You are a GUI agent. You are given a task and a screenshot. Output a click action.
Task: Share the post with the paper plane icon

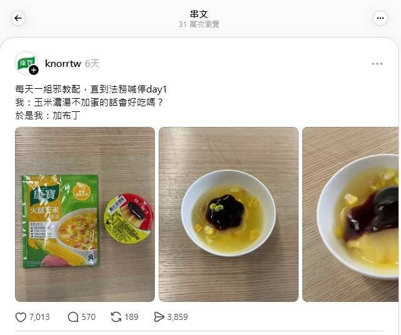click(x=159, y=317)
